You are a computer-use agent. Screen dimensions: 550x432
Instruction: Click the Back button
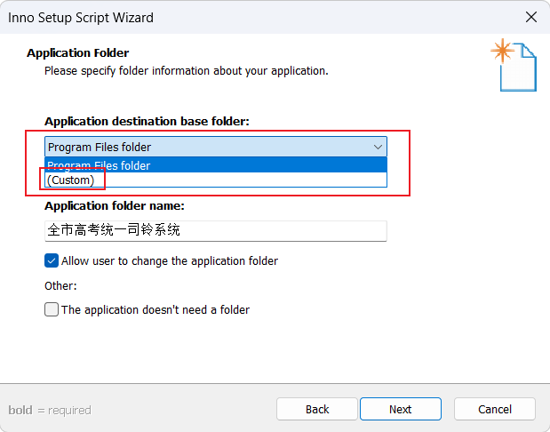pos(316,409)
